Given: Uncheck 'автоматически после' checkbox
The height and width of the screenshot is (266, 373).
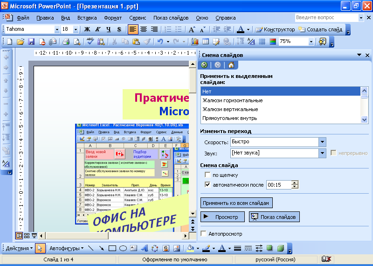Looking at the screenshot, I should (x=207, y=185).
